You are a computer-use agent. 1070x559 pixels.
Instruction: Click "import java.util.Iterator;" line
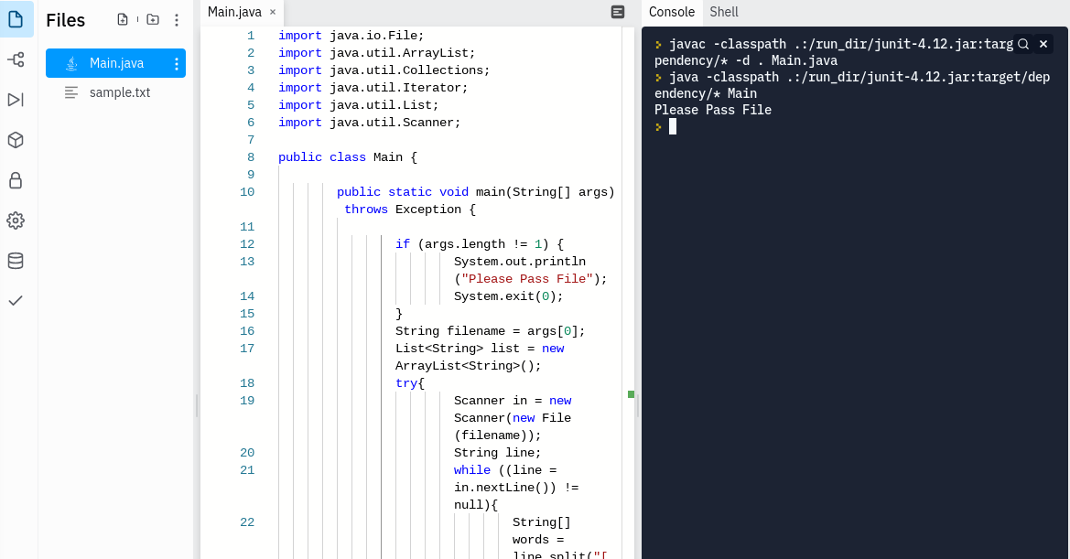(373, 88)
